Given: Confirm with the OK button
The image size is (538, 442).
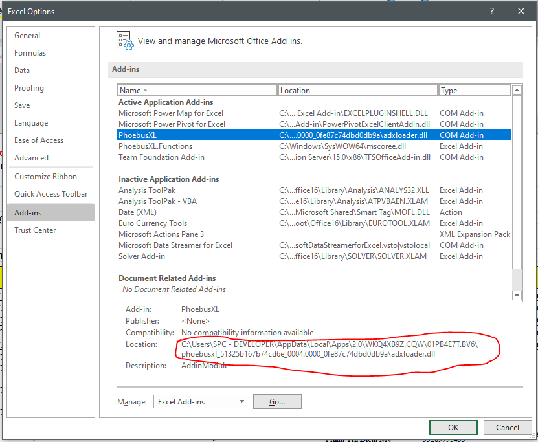Looking at the screenshot, I should [453, 427].
